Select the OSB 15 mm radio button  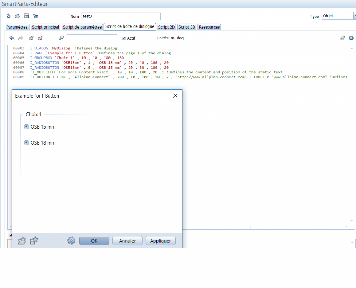click(x=26, y=127)
